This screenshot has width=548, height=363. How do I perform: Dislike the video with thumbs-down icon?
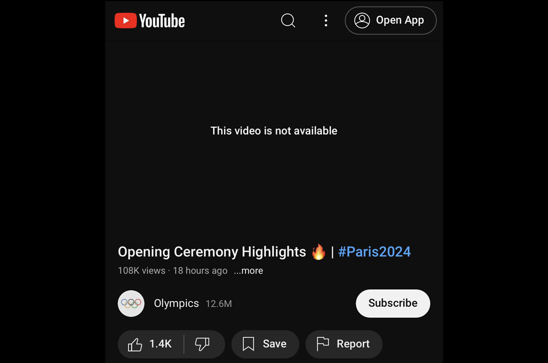[202, 344]
